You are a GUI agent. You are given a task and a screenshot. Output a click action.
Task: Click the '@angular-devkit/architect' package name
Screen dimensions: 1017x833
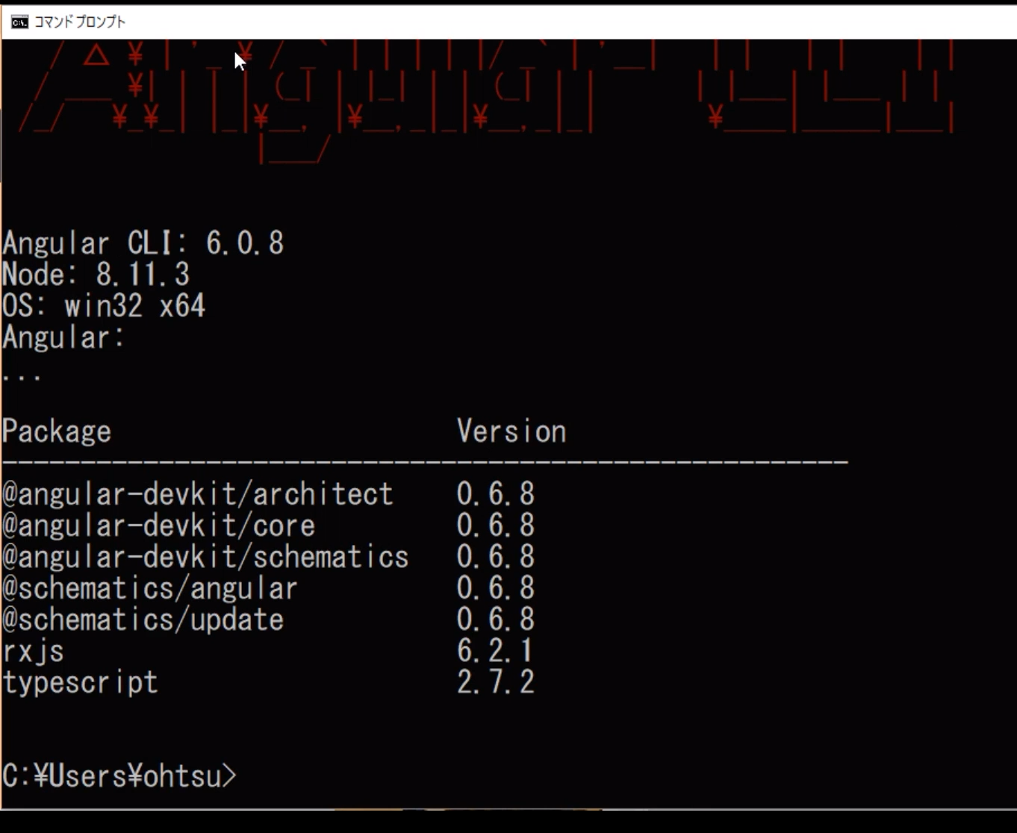point(198,494)
